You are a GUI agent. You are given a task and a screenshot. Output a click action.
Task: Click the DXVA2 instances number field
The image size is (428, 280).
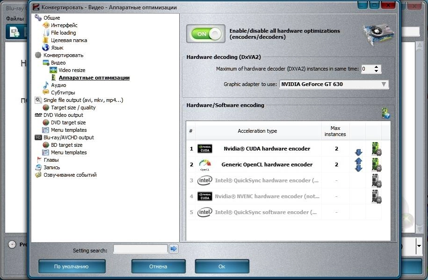point(367,69)
